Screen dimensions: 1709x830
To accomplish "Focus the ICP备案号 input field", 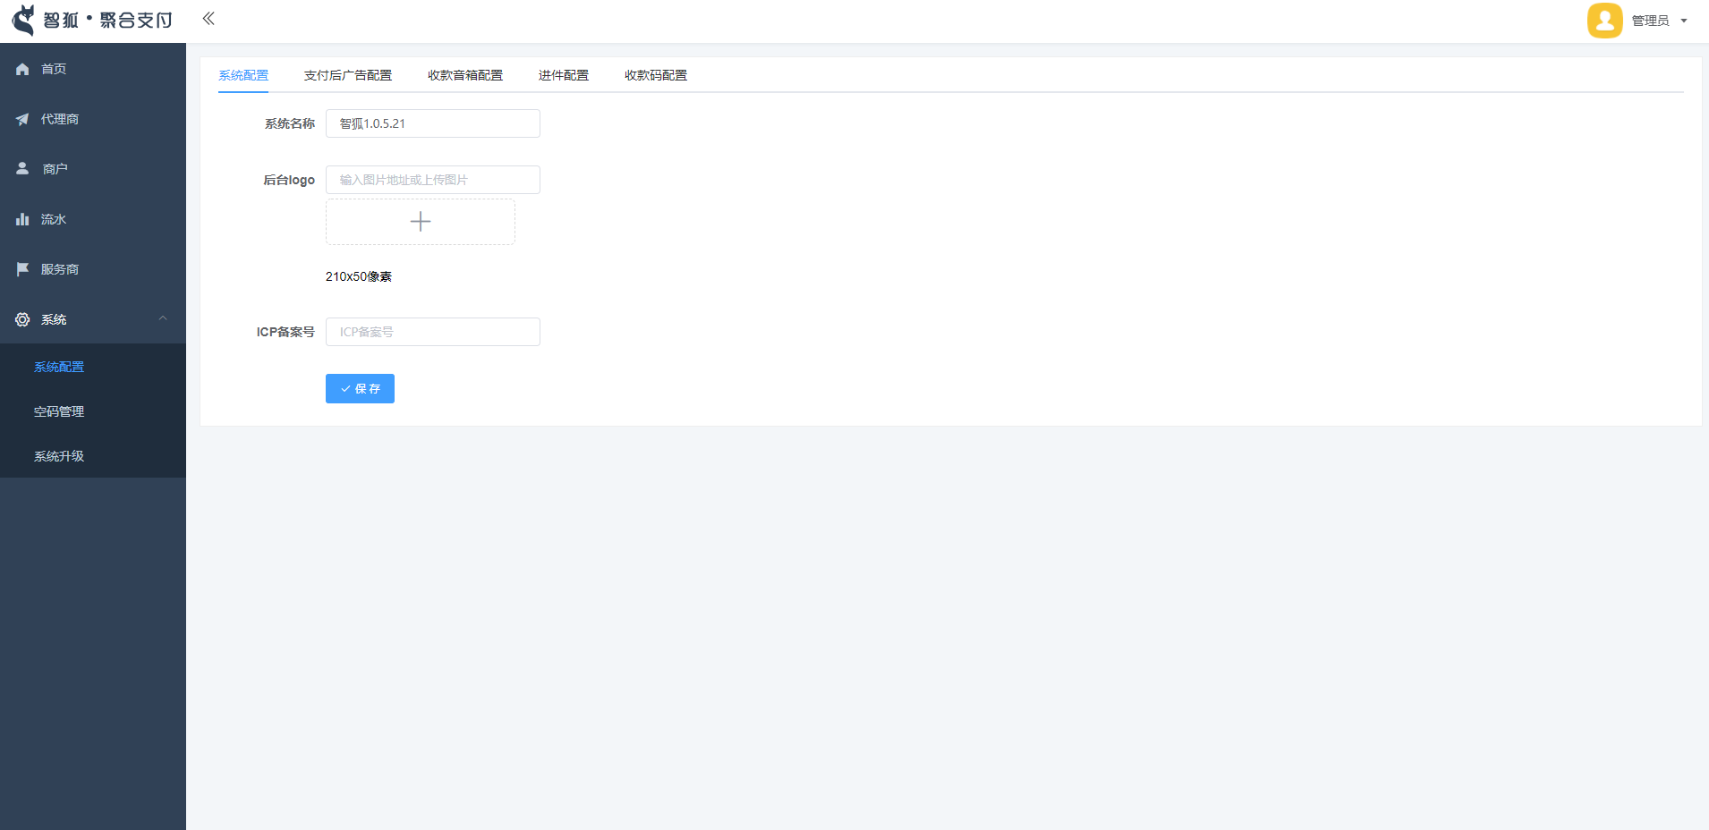I will (x=432, y=332).
